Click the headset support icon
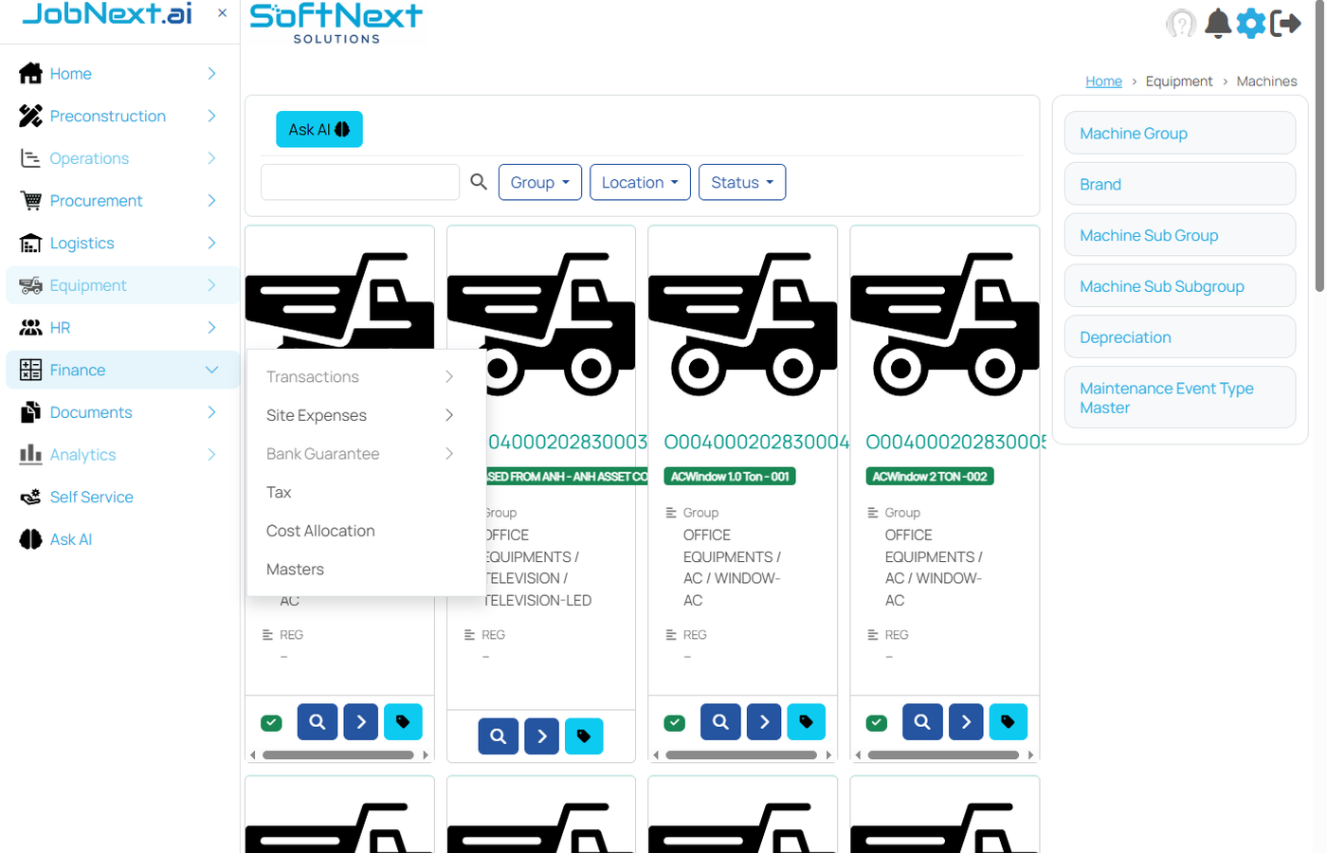This screenshot has width=1327, height=853. point(1181,23)
